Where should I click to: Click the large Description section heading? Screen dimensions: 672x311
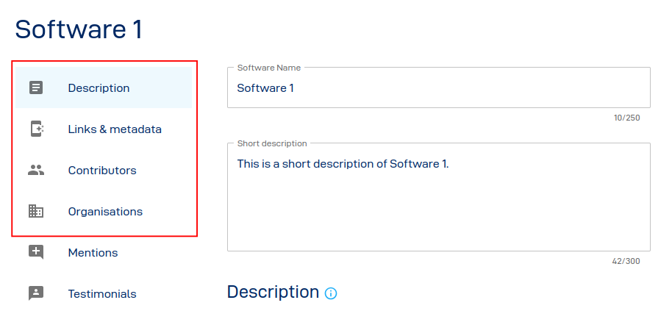273,292
